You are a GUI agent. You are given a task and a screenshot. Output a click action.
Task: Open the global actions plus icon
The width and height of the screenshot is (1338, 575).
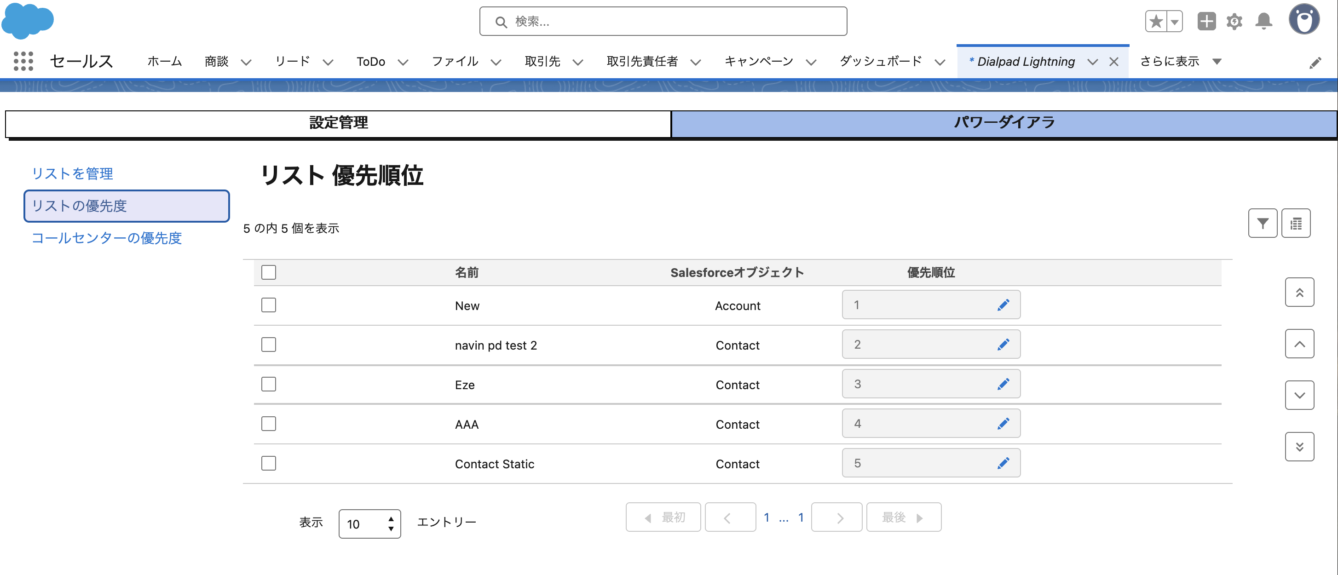[1206, 21]
